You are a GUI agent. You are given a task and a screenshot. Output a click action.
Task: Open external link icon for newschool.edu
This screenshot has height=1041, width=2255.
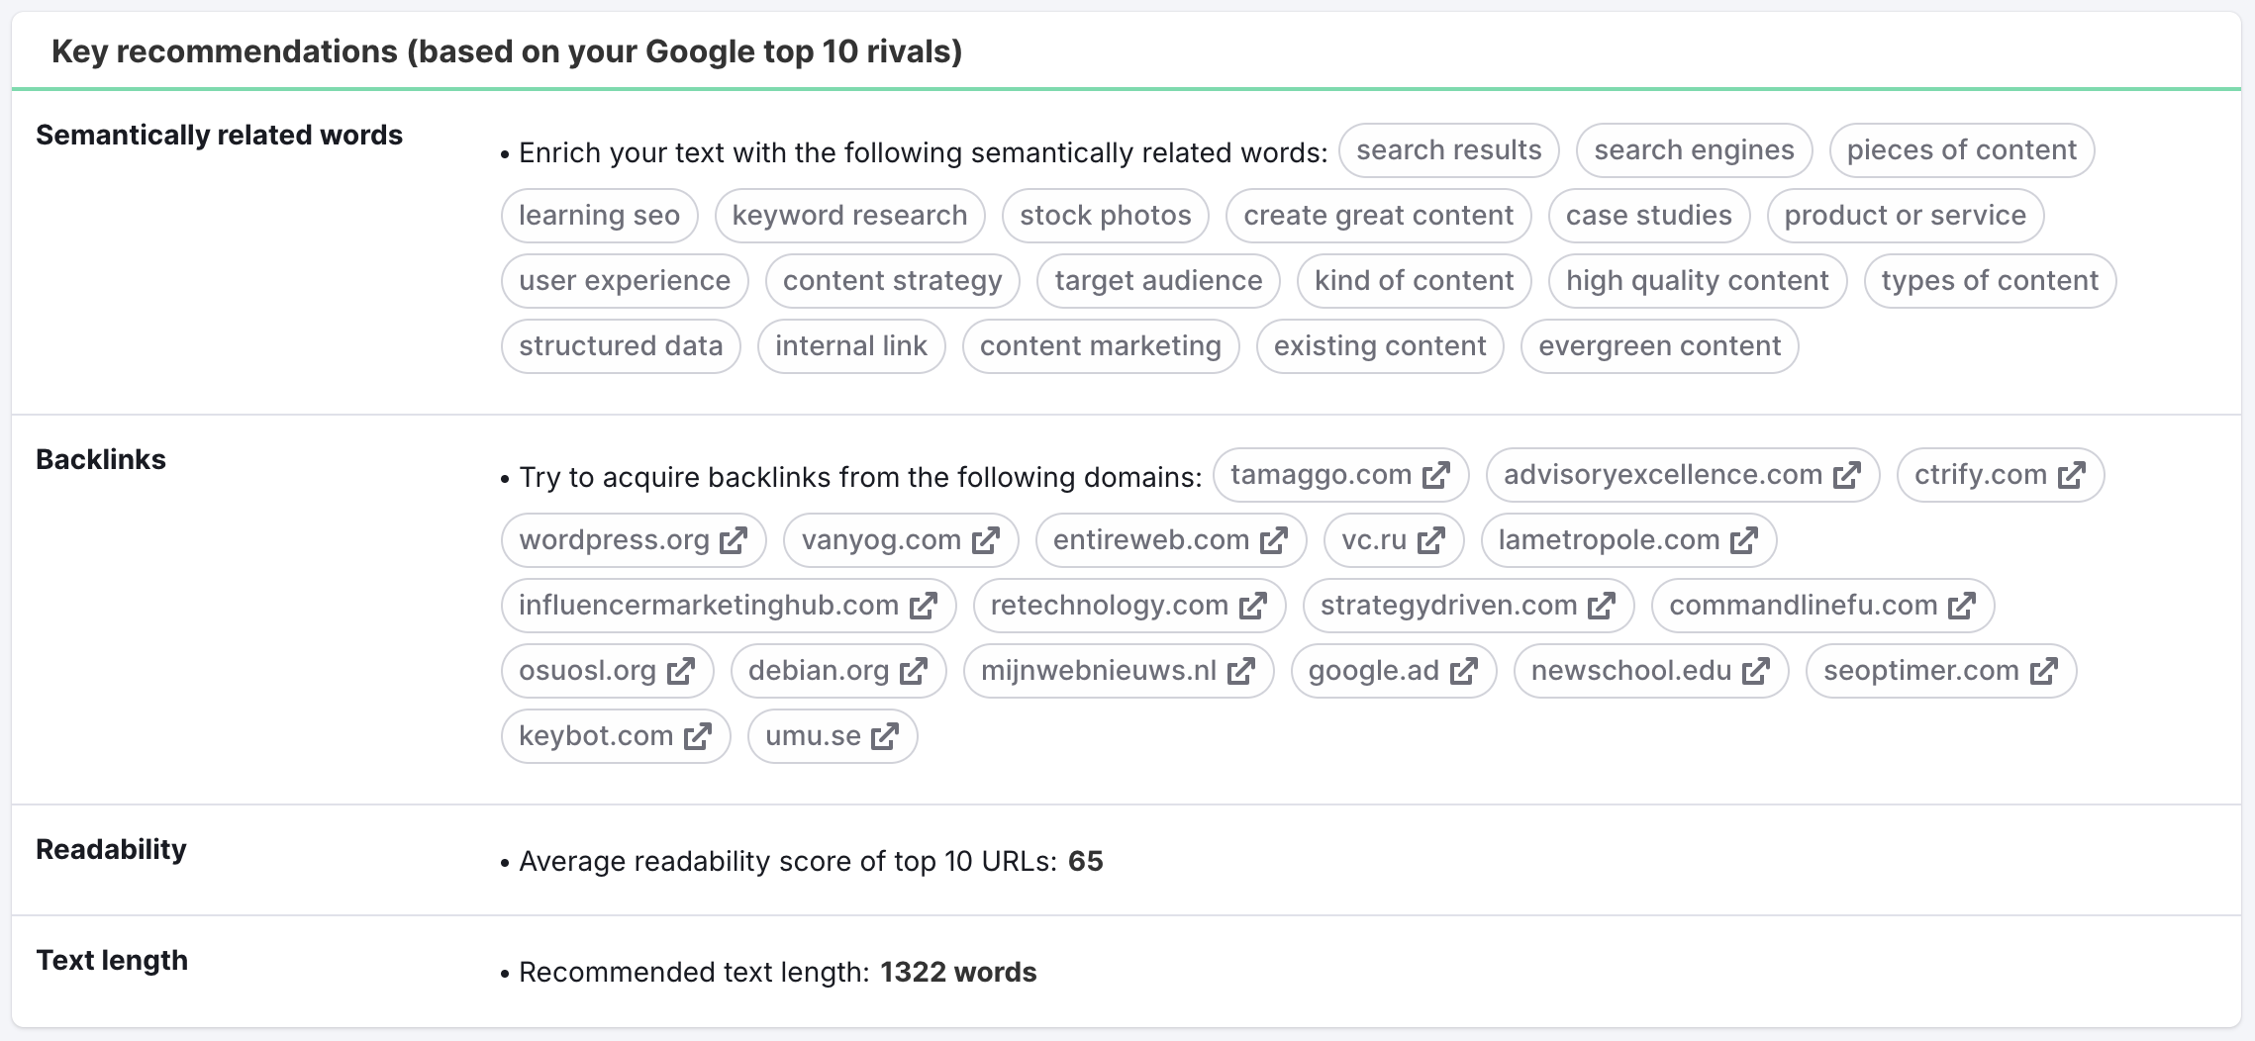coord(1756,671)
